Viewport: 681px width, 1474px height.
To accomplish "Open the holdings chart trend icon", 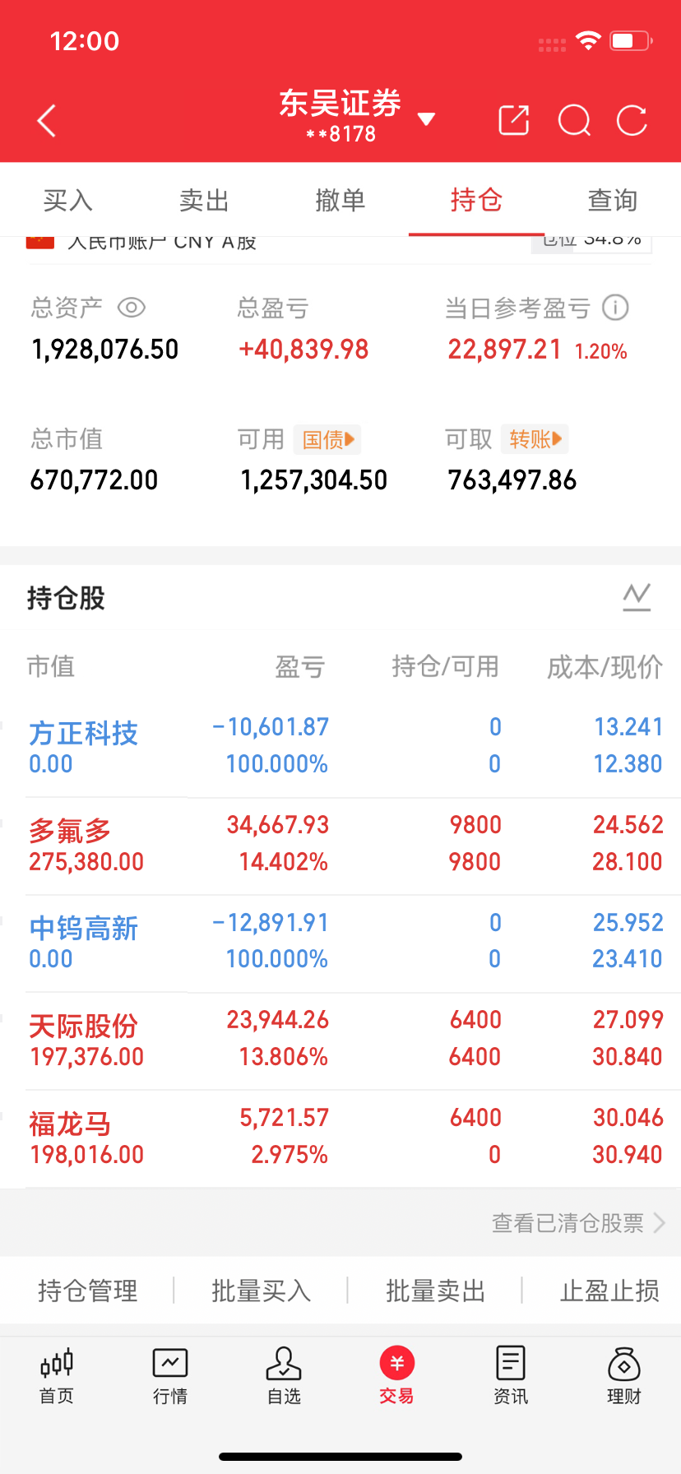I will tap(637, 597).
